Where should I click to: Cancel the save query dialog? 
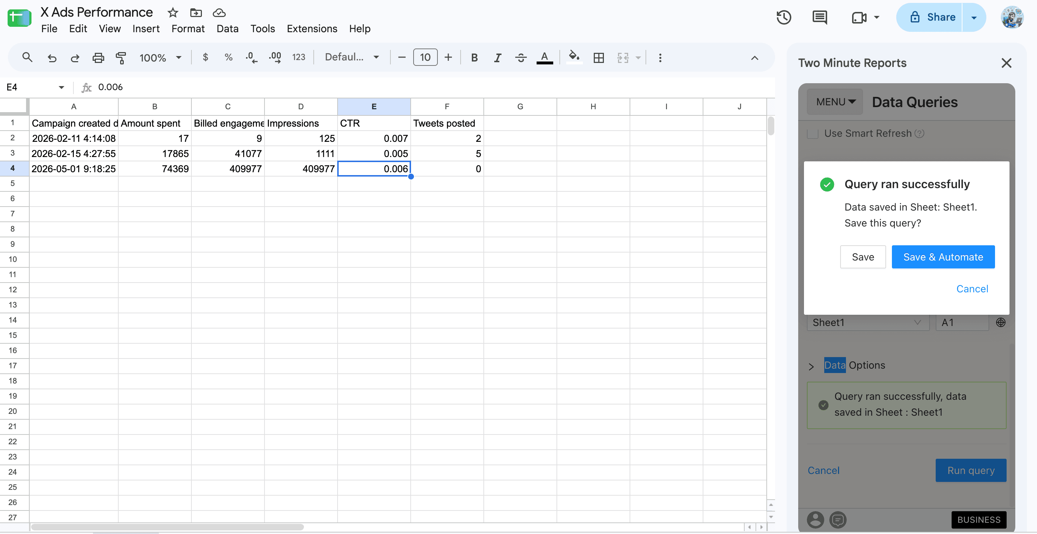pyautogui.click(x=972, y=289)
